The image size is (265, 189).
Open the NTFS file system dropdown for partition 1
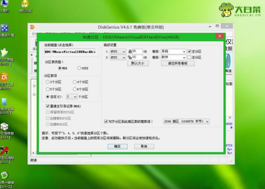click(118, 51)
